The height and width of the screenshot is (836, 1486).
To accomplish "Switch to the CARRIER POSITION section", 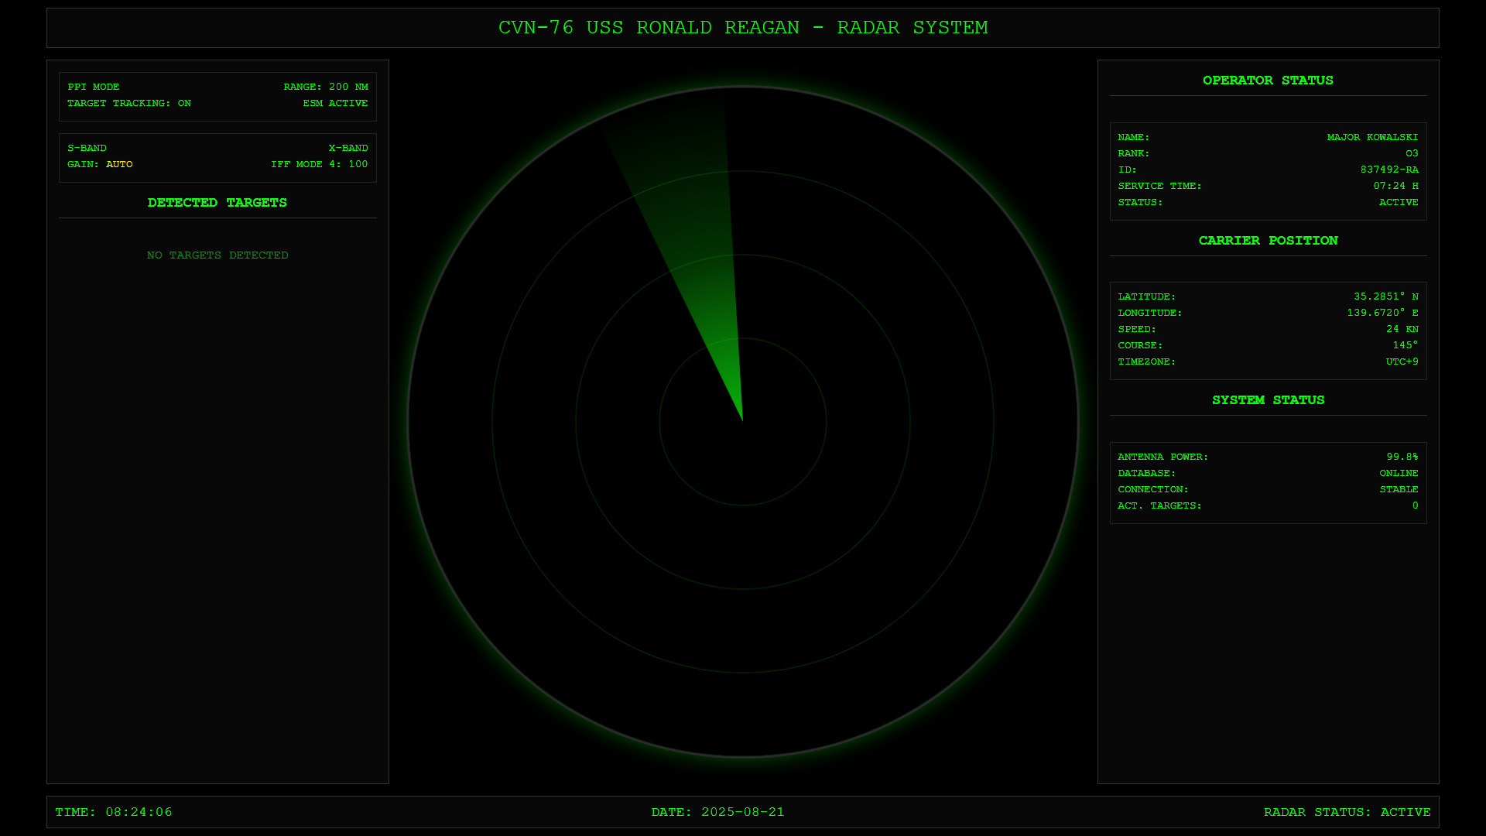I will pyautogui.click(x=1268, y=240).
